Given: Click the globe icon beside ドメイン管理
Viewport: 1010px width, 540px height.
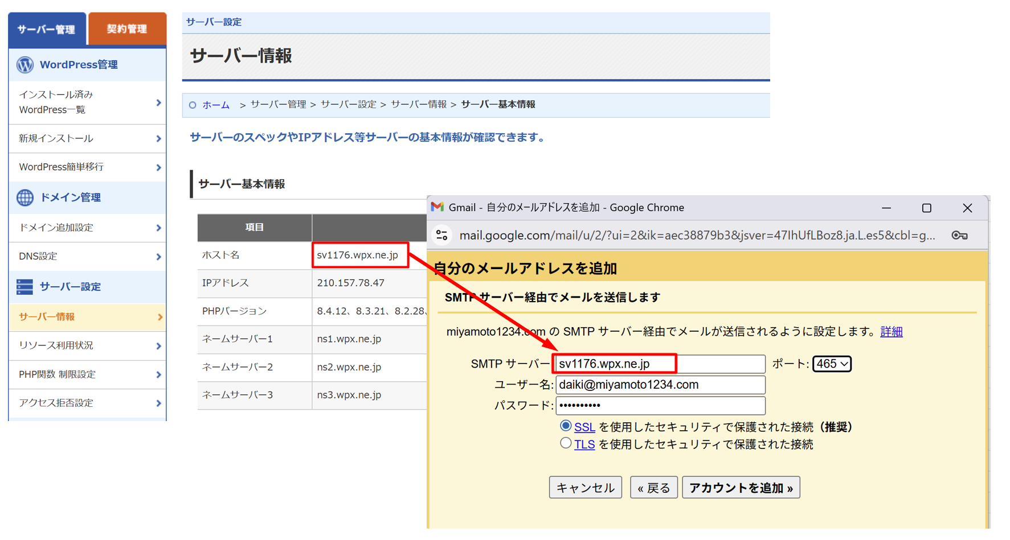Looking at the screenshot, I should pos(25,197).
